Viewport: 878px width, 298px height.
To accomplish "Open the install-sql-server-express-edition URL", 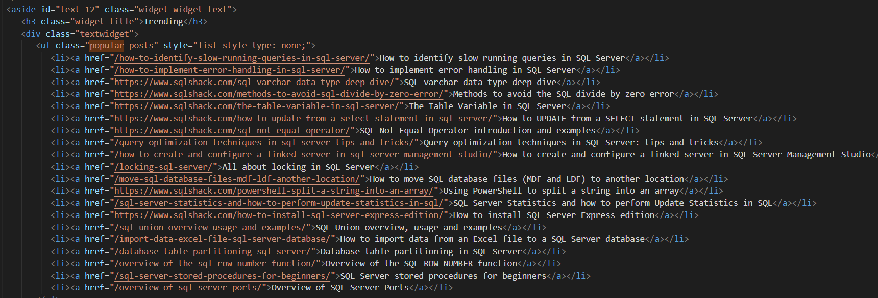I will pos(279,215).
